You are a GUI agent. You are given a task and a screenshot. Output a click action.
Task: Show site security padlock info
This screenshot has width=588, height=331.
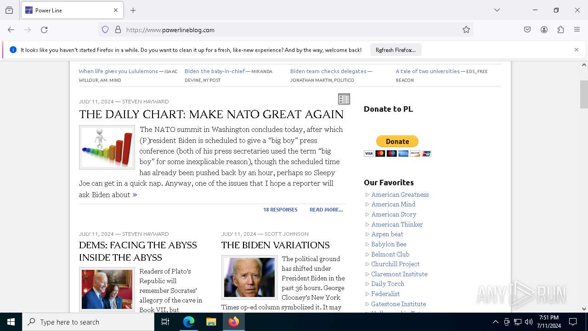118,30
